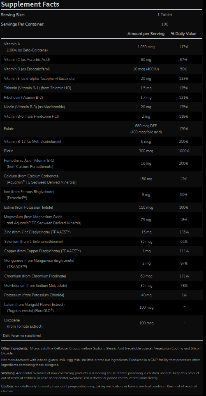Select the Zinc TRAACS row text

[37, 232]
